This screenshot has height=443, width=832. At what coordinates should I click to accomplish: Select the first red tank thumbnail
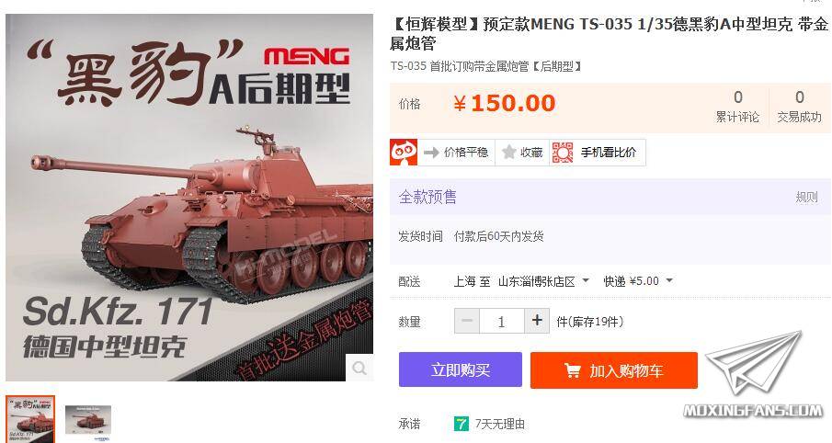click(x=30, y=419)
